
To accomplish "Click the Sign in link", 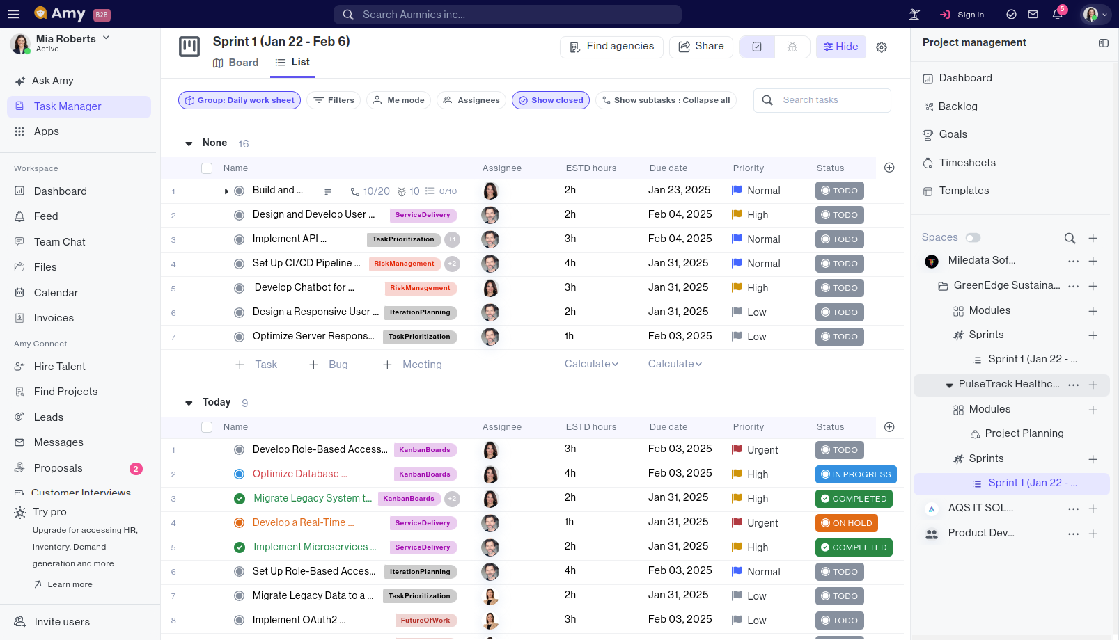I will [962, 15].
